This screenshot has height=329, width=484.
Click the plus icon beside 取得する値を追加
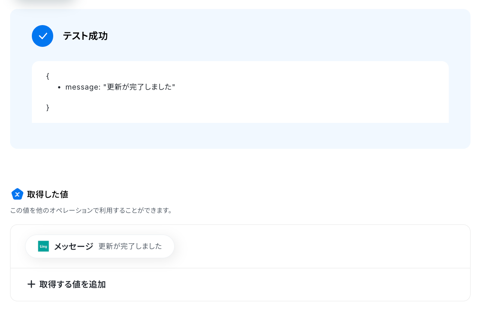pos(31,284)
